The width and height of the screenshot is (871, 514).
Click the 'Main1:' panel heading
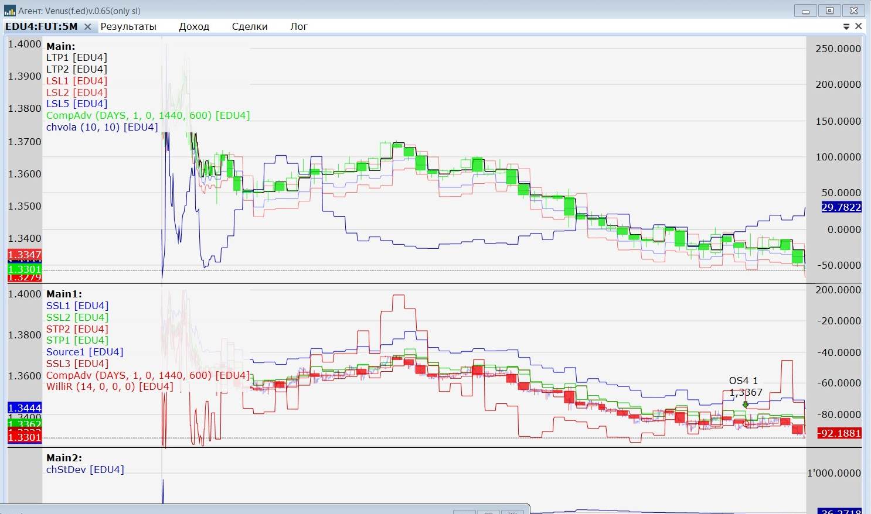click(x=64, y=294)
